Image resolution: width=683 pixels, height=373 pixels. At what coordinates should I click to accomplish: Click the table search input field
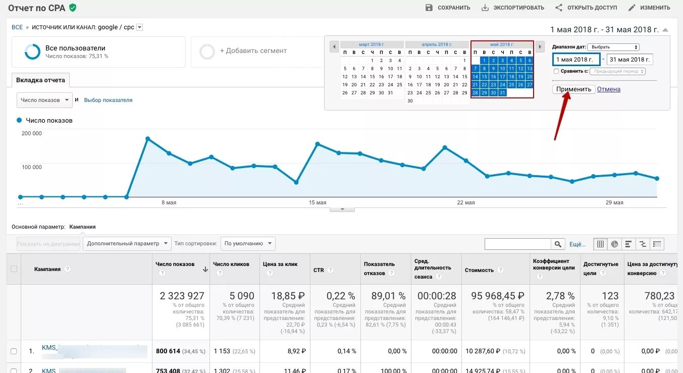pos(517,244)
